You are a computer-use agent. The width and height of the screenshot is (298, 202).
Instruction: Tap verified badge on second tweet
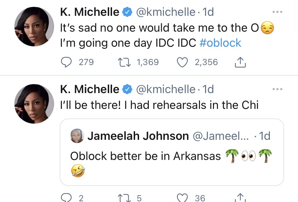pos(128,89)
